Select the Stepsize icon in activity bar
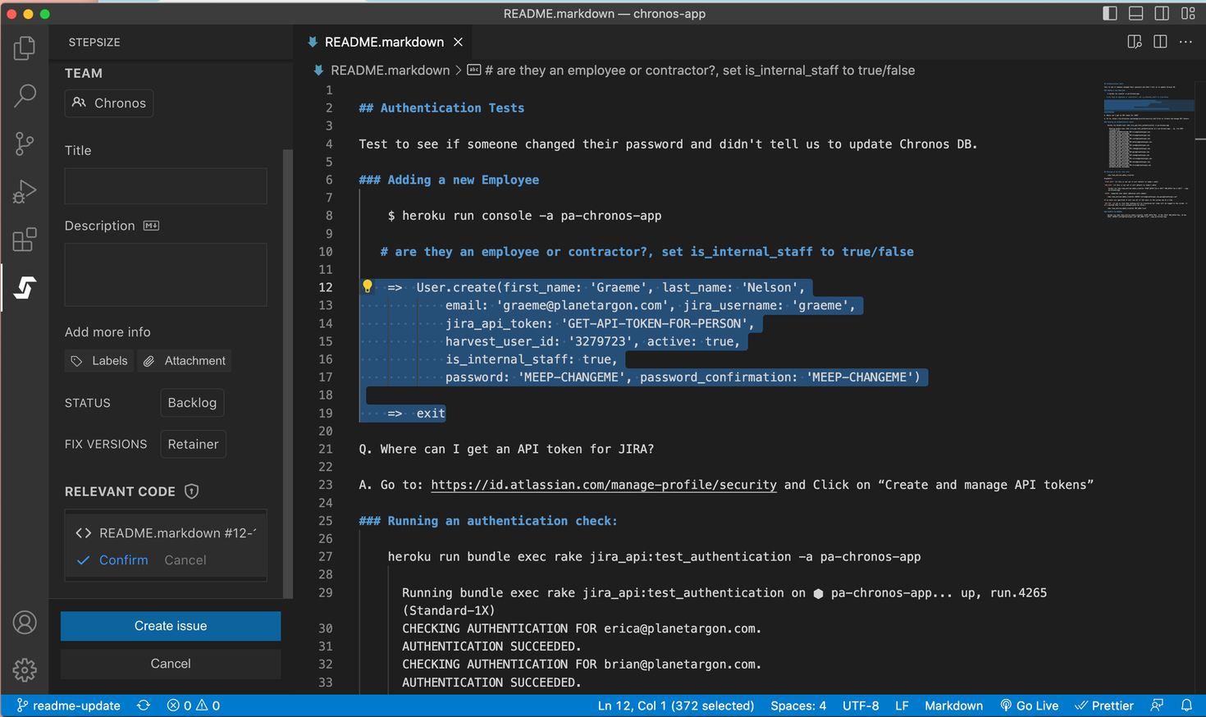 25,288
